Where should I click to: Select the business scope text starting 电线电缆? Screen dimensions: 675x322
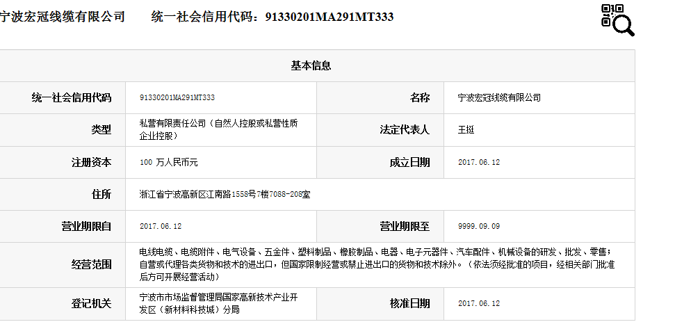coord(377,265)
